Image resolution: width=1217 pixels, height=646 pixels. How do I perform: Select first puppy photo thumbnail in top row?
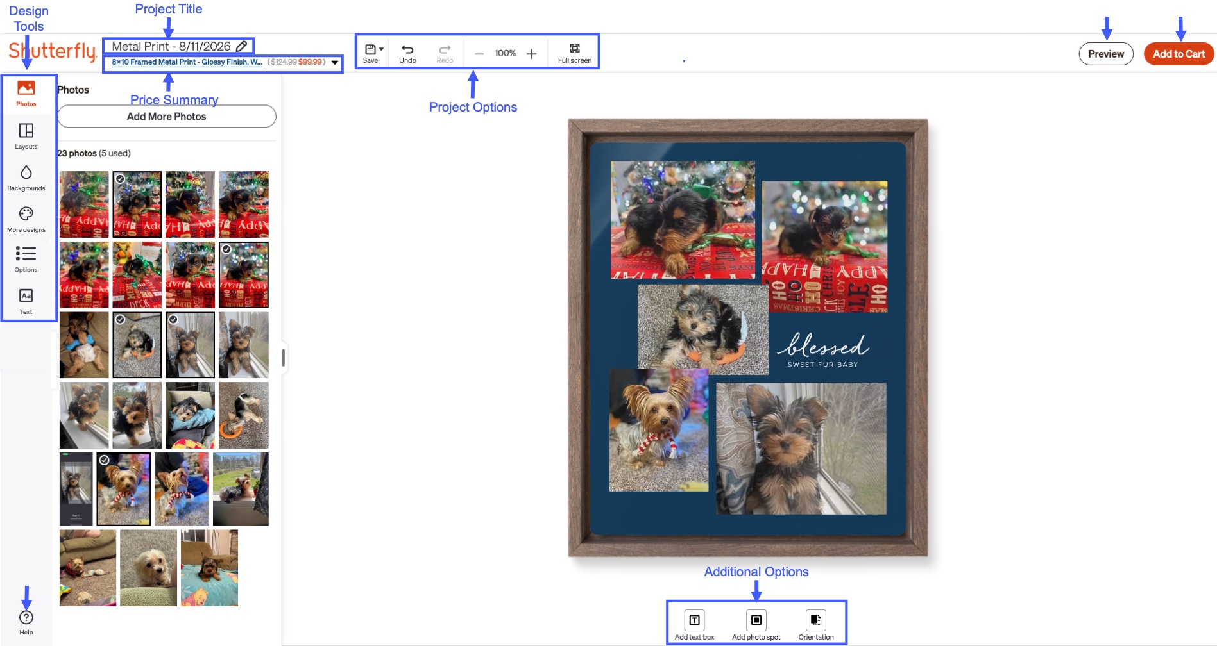[x=84, y=204]
